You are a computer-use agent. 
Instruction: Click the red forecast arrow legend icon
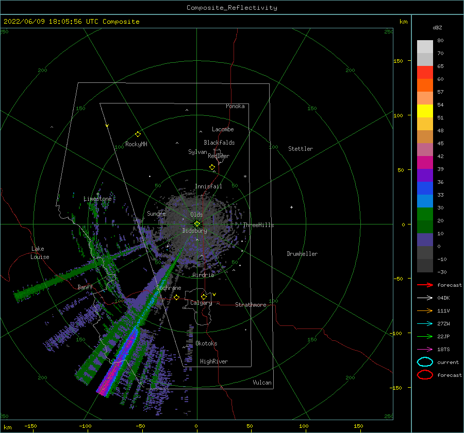425,285
